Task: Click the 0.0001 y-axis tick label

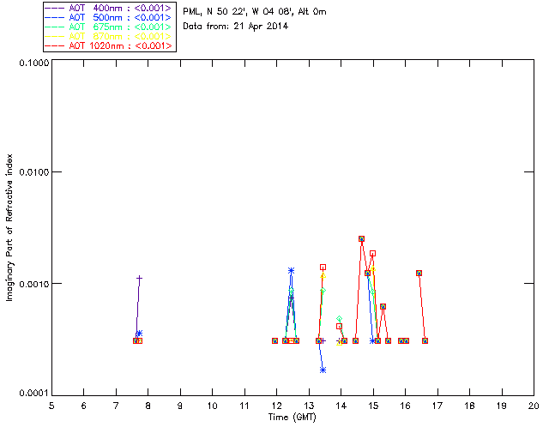Action: tap(33, 394)
